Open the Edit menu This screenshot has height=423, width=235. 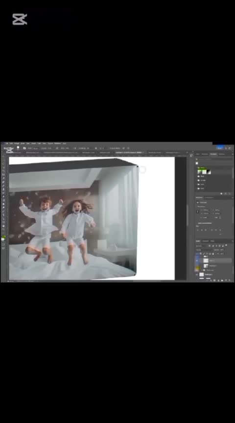pyautogui.click(x=11, y=143)
